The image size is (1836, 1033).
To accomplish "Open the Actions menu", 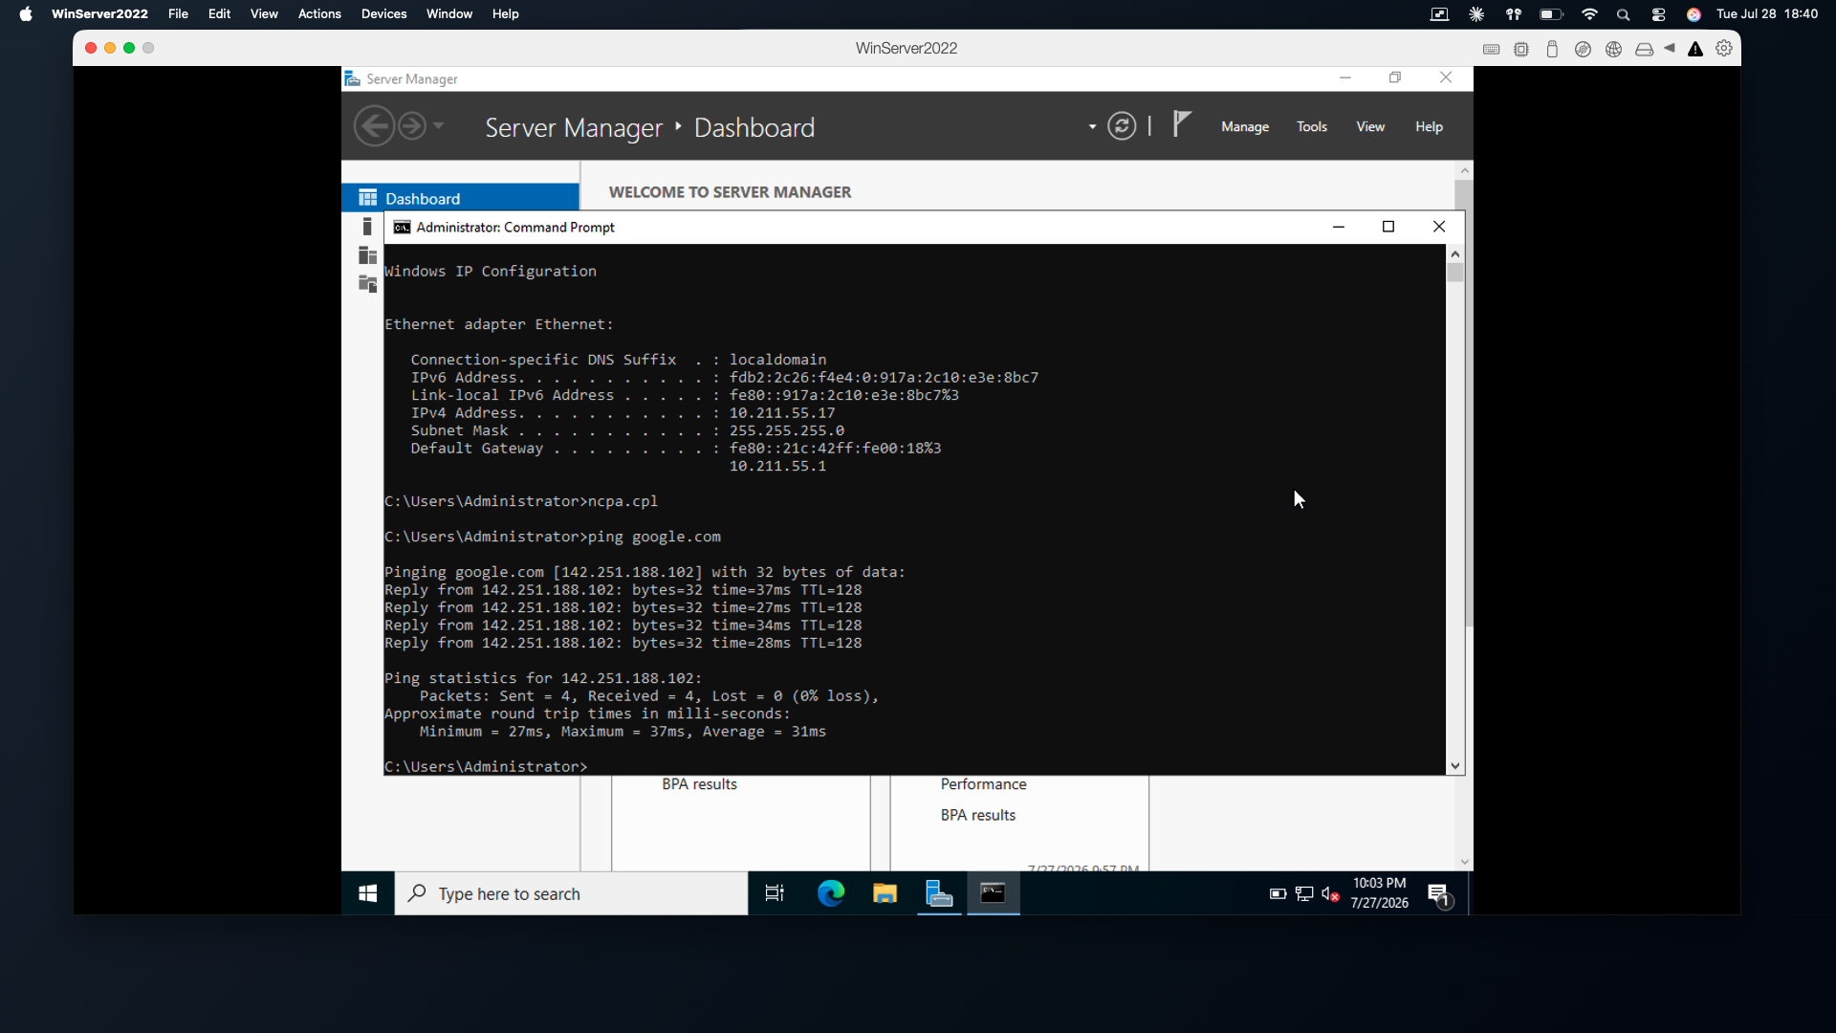I will tap(319, 13).
